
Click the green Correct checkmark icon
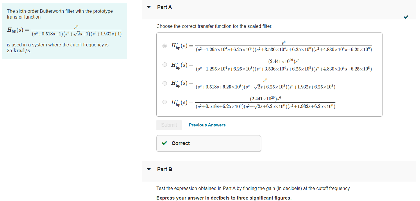[164, 143]
